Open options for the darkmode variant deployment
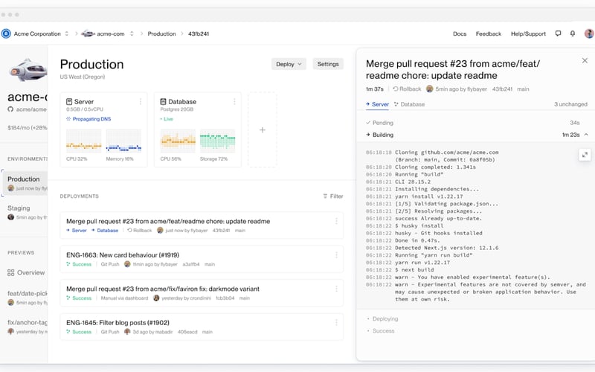595x372 pixels. (x=336, y=289)
